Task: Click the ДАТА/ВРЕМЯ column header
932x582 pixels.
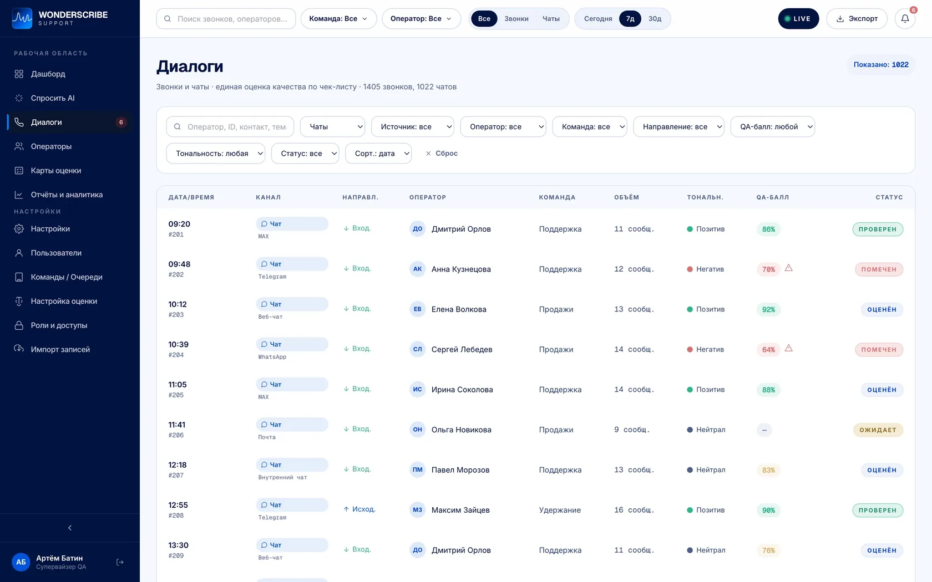Action: [x=191, y=197]
